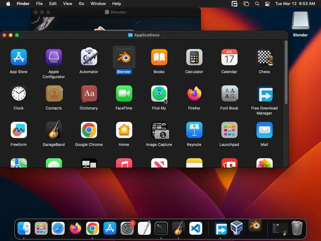Open Visual Studio Code from the Dock

196,228
